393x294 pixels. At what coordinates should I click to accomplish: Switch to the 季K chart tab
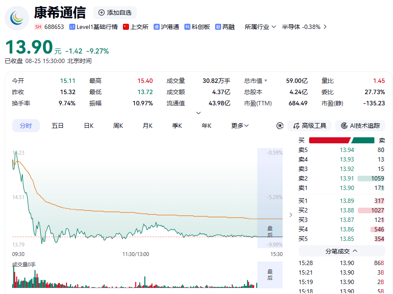pos(177,126)
